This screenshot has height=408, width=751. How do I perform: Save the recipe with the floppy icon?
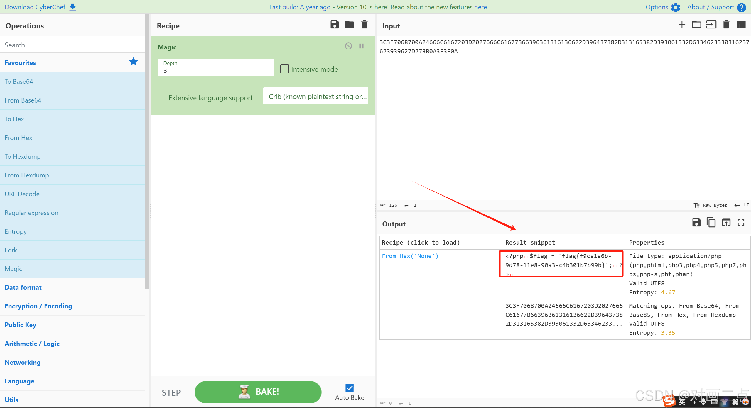pos(335,25)
